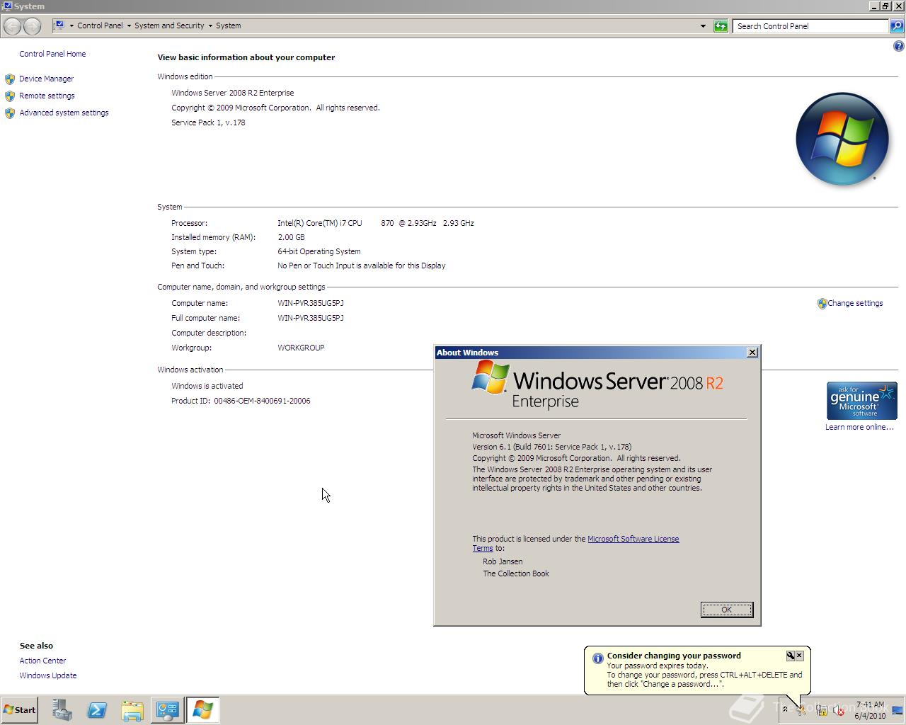The height and width of the screenshot is (725, 906).
Task: Click the ask for genuine Microsoft badge
Action: [x=861, y=401]
